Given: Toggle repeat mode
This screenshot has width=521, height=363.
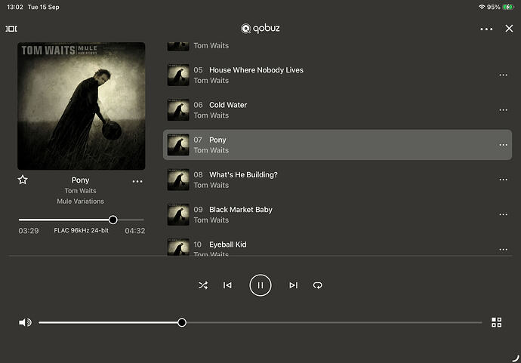Looking at the screenshot, I should tap(317, 285).
